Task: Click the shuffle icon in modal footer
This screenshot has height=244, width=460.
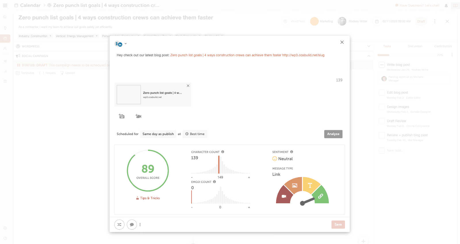Action: pyautogui.click(x=119, y=225)
